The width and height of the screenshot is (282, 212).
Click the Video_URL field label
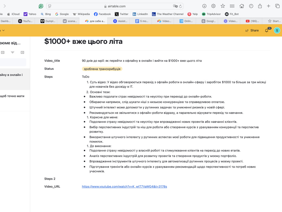52,187
